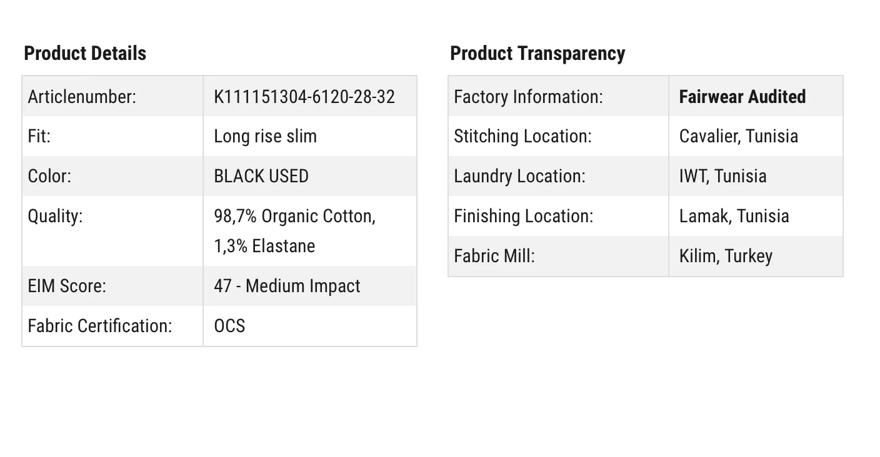Click the Fairwear Audited text
This screenshot has height=457, width=880.
(x=742, y=97)
